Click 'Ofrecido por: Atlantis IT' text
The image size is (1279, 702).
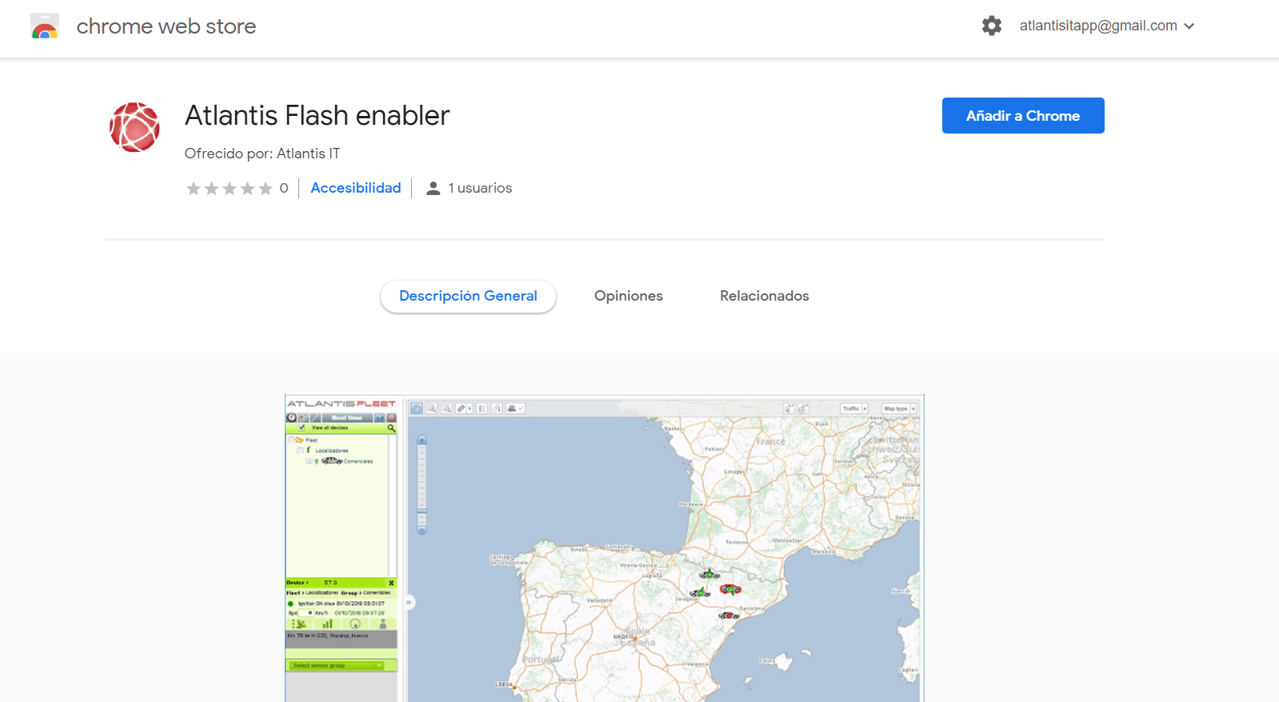tap(262, 154)
